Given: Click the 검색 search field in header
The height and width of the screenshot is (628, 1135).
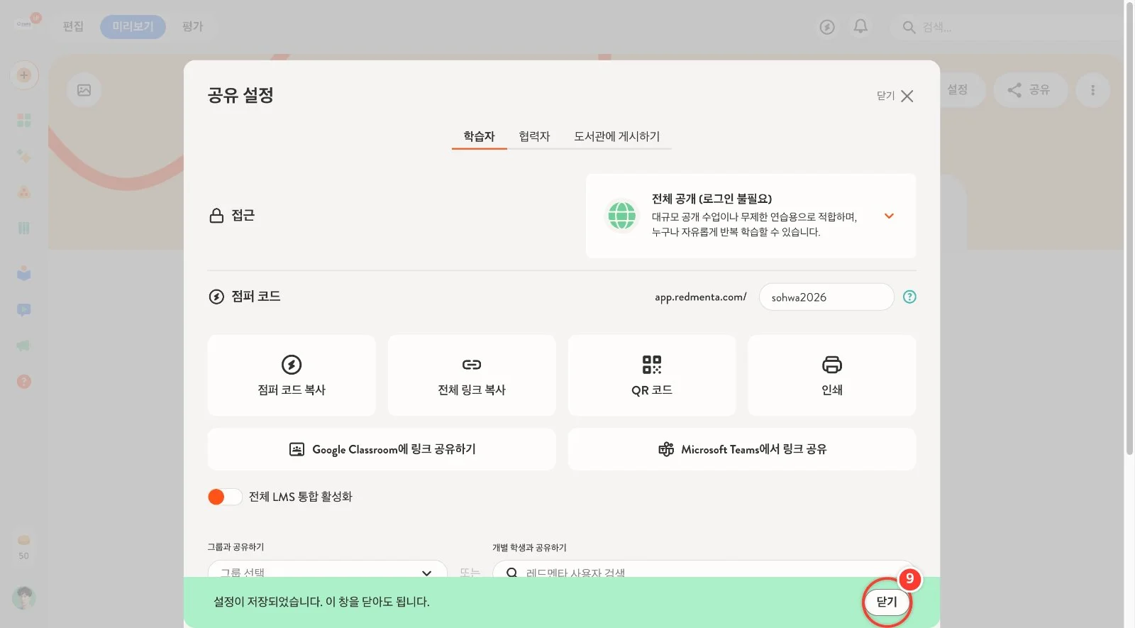Looking at the screenshot, I should [x=1007, y=27].
